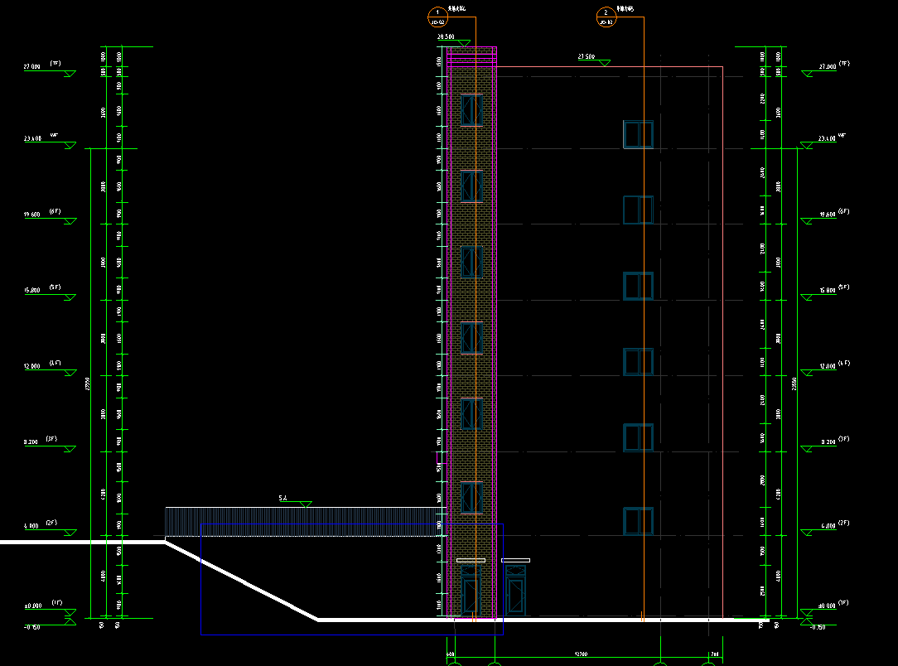Click the right-side 23.400 WF level label

[x=827, y=138]
